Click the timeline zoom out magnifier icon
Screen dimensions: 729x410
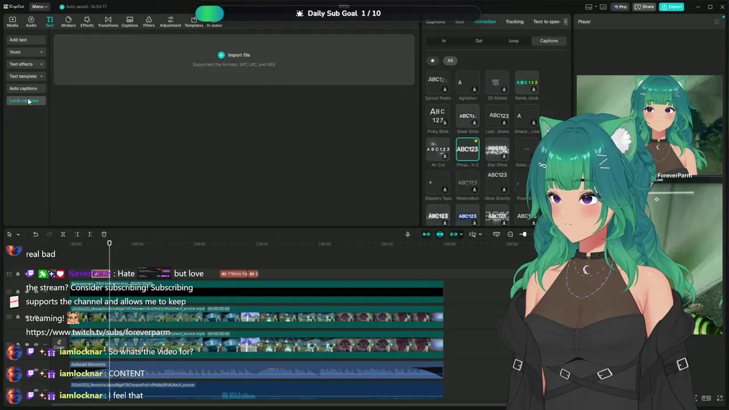[510, 234]
